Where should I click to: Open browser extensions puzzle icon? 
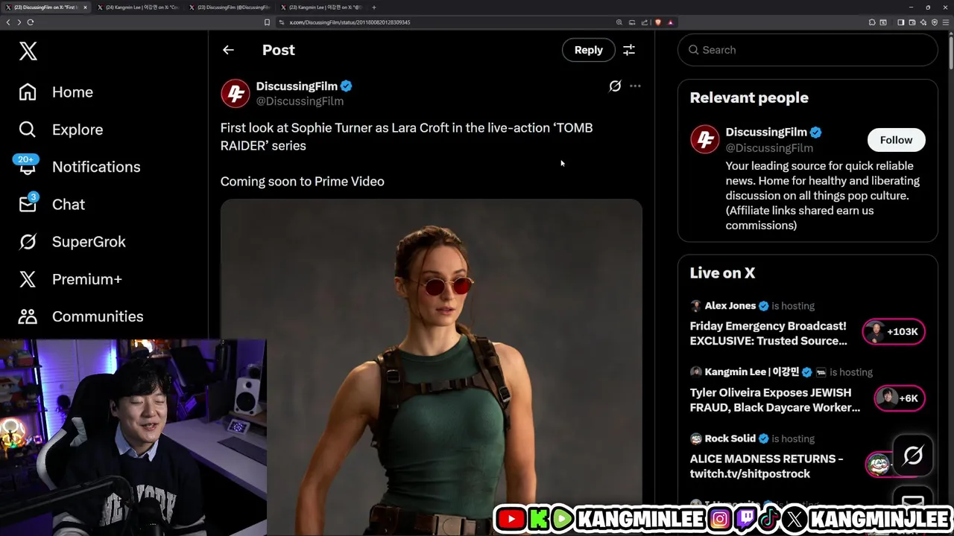pyautogui.click(x=872, y=22)
